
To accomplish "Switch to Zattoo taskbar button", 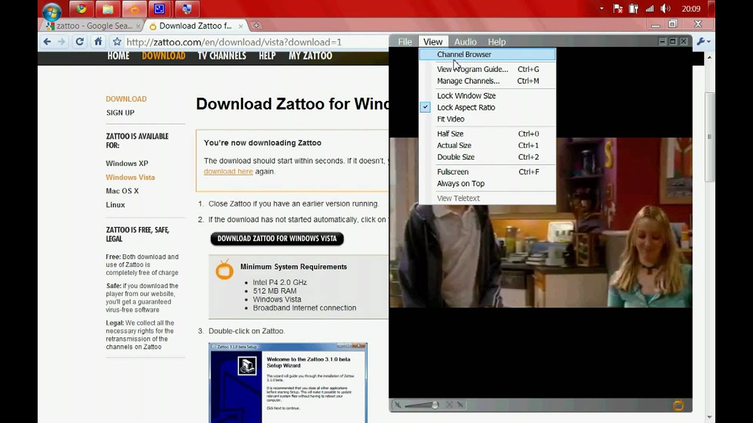I will [x=135, y=9].
